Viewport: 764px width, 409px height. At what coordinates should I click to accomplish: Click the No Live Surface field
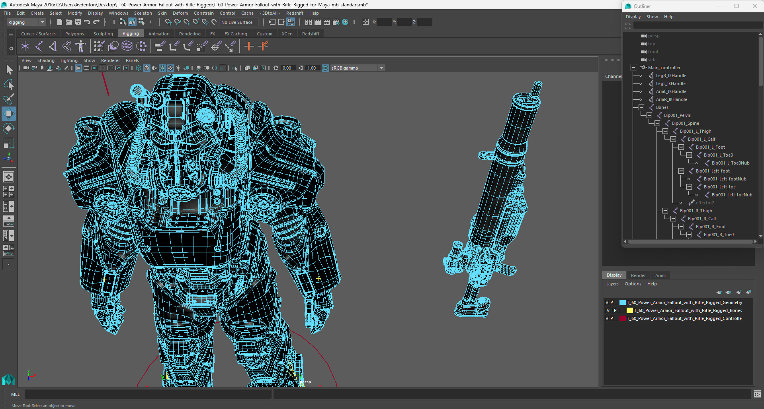pos(239,22)
